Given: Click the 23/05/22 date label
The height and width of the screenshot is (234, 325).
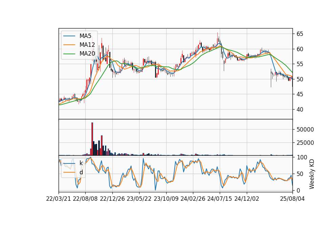Looking at the screenshot, I should pos(139,199).
